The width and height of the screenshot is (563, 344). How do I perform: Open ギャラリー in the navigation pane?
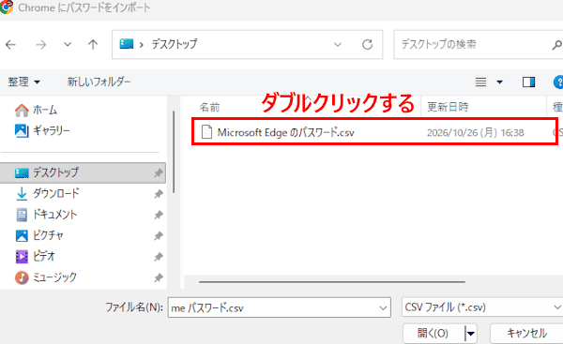42,130
